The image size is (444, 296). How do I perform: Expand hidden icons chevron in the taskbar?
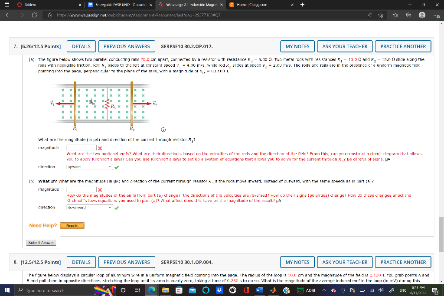click(x=324, y=291)
